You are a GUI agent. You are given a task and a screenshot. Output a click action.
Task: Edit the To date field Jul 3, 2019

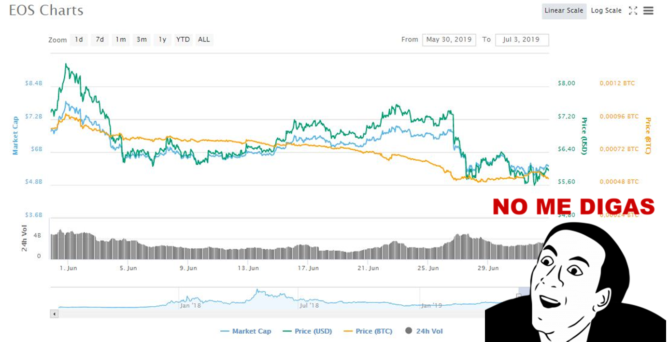[522, 40]
